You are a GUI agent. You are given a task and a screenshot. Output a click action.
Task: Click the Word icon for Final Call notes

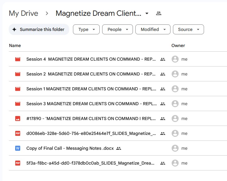coord(18,148)
